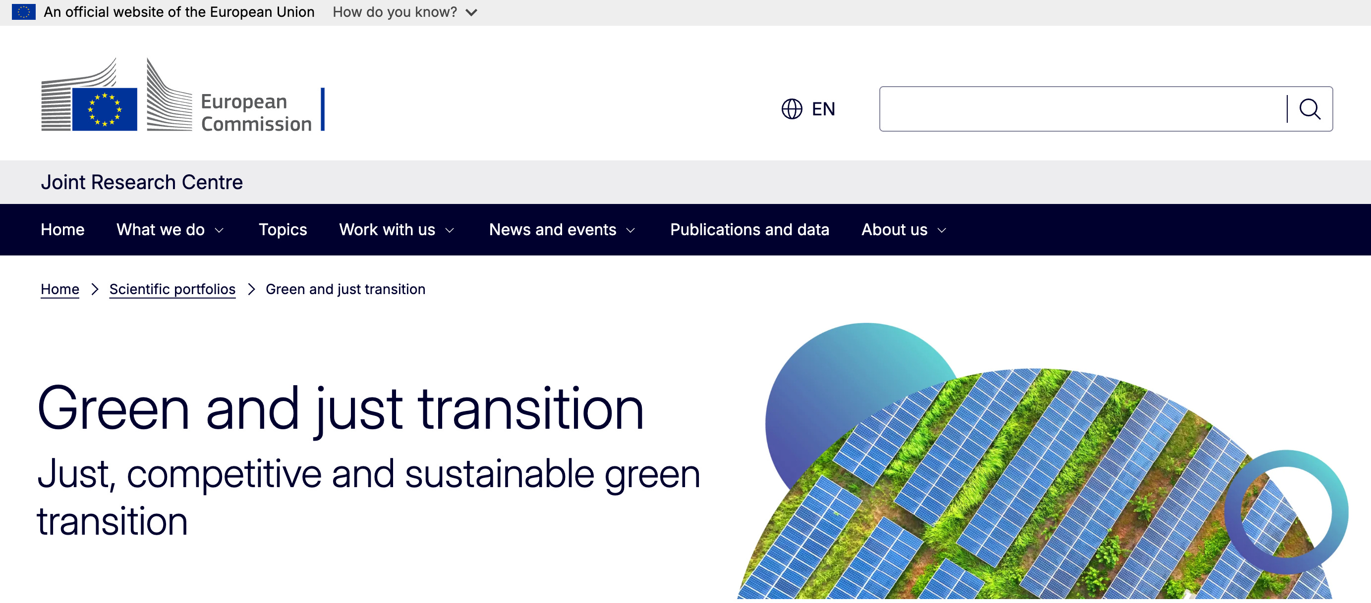Follow the Home breadcrumb link
The image size is (1371, 603).
coord(59,289)
